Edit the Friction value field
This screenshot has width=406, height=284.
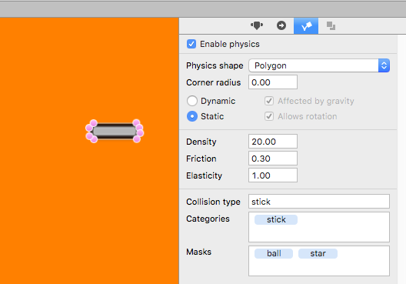click(x=273, y=159)
